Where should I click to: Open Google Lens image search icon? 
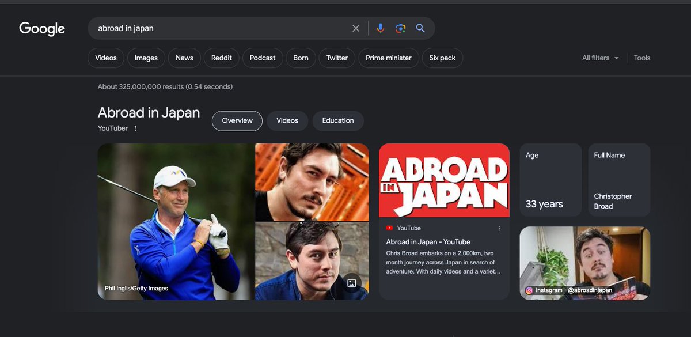[401, 28]
